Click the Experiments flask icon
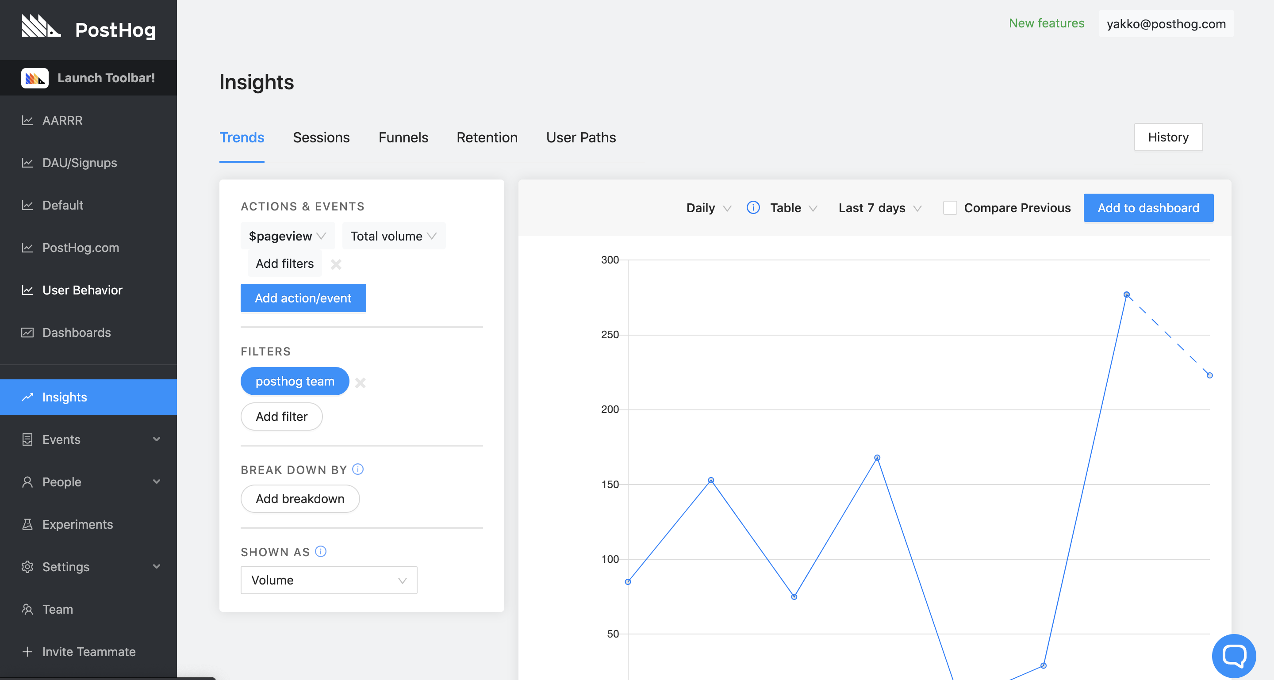This screenshot has width=1274, height=680. coord(28,524)
